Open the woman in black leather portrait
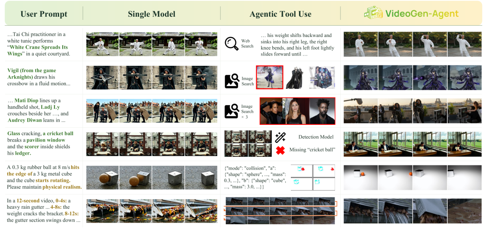 click(x=271, y=111)
